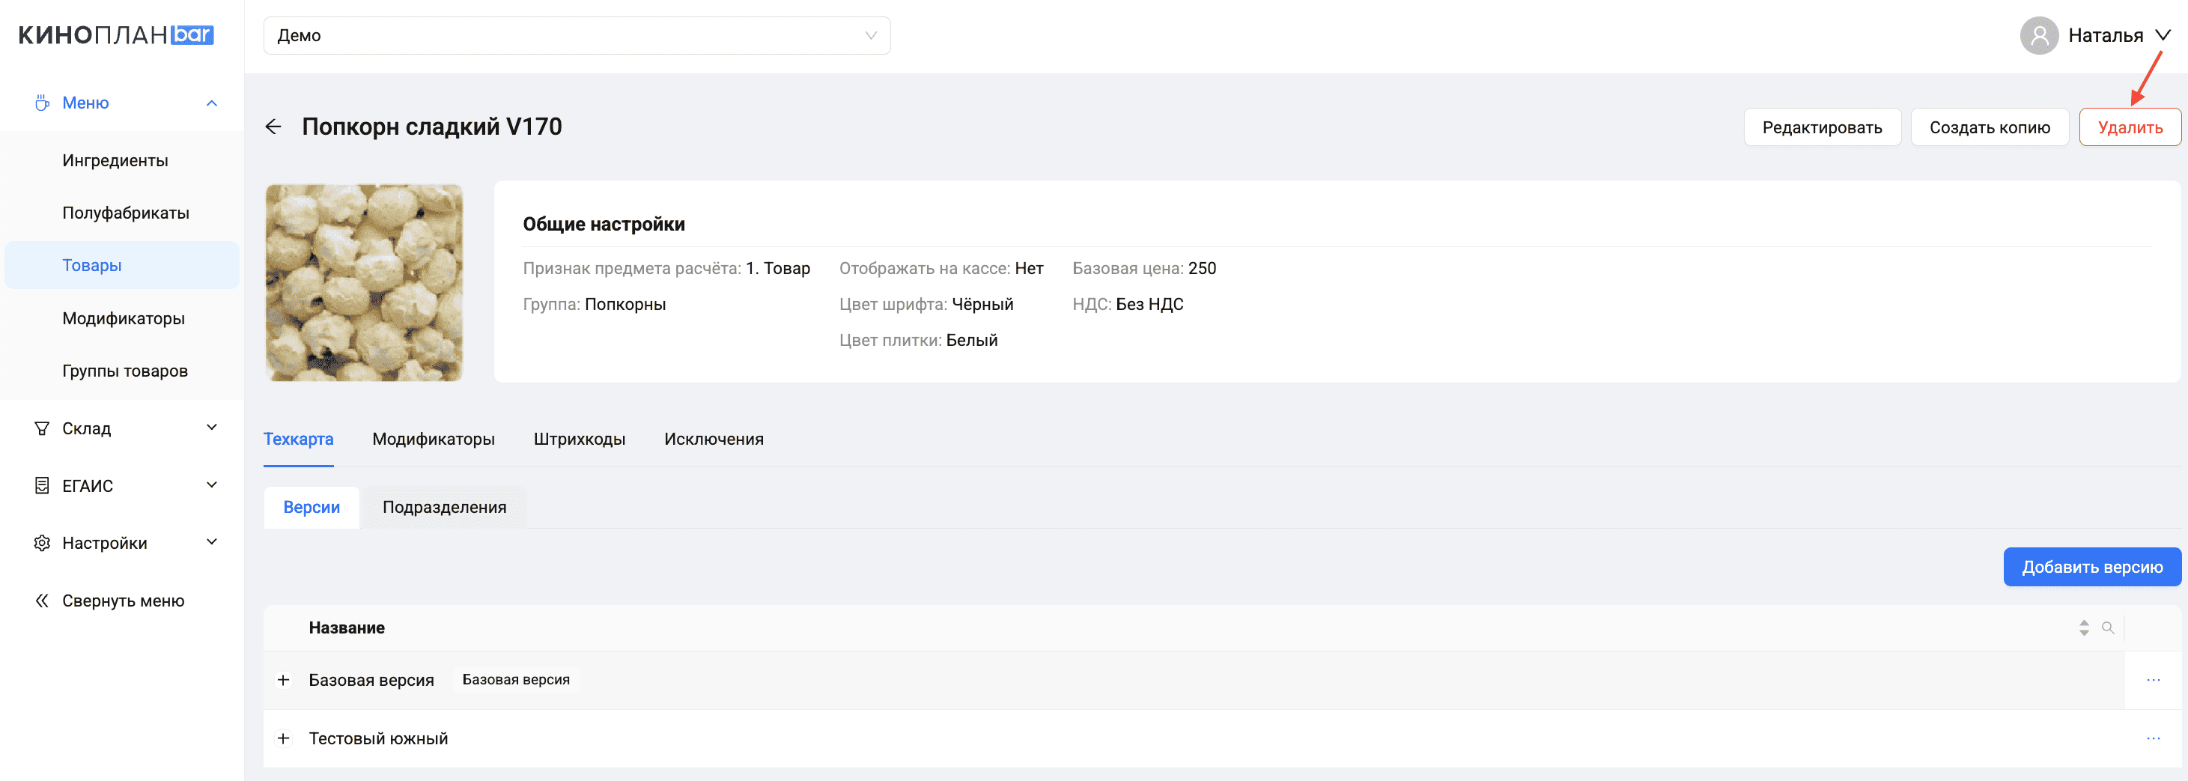Open three-dot menu for Базовая версия row
Screen dimensions: 2188x781
pos(2152,680)
